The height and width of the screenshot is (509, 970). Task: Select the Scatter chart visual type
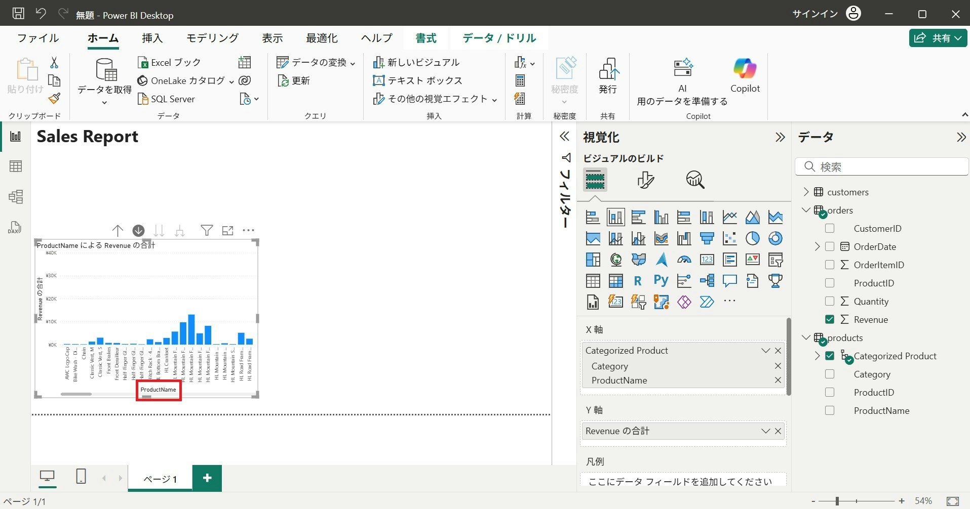(x=730, y=238)
